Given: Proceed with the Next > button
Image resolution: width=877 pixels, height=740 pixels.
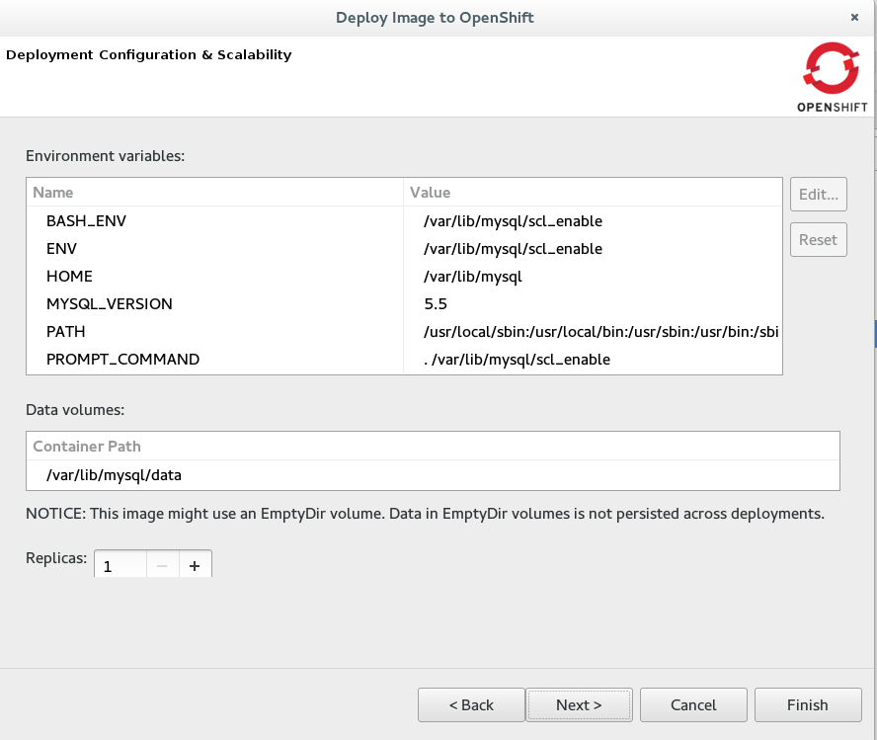Looking at the screenshot, I should (579, 704).
